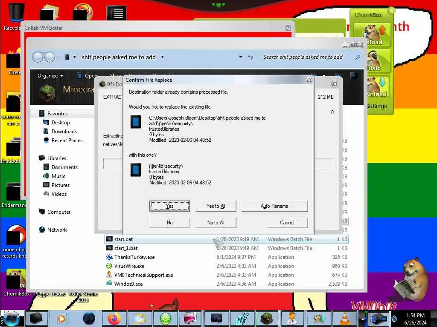Screen dimensions: 437x327
Task: Open Pictures library
Action: (x=61, y=185)
